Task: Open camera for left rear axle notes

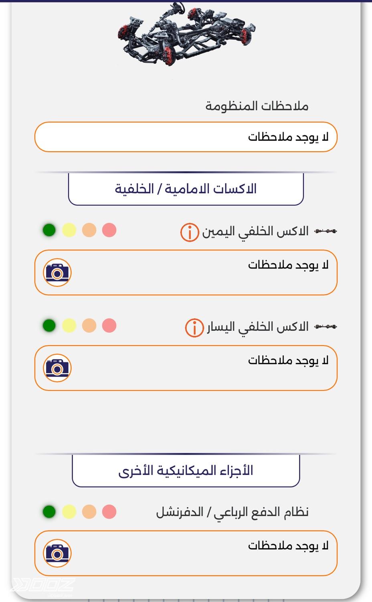Action: click(57, 368)
